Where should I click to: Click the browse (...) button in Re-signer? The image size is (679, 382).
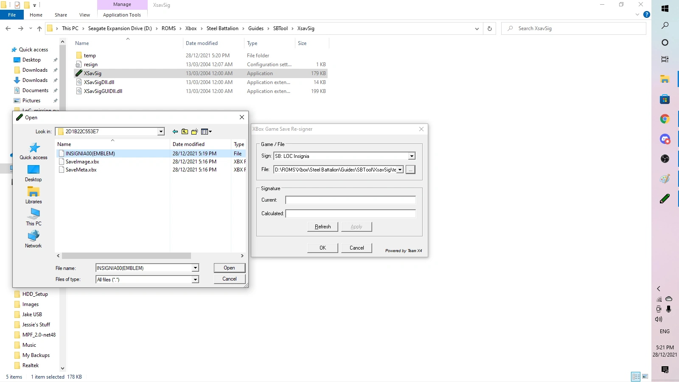[x=410, y=170]
